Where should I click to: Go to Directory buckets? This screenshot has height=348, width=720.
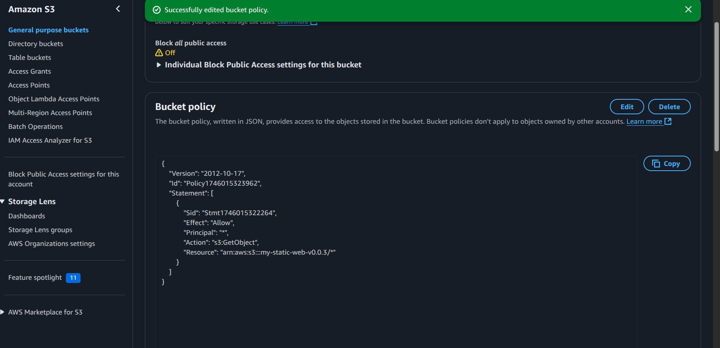point(36,44)
